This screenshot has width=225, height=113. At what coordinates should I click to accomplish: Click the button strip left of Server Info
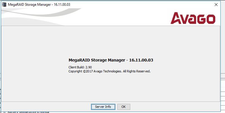click(46, 107)
